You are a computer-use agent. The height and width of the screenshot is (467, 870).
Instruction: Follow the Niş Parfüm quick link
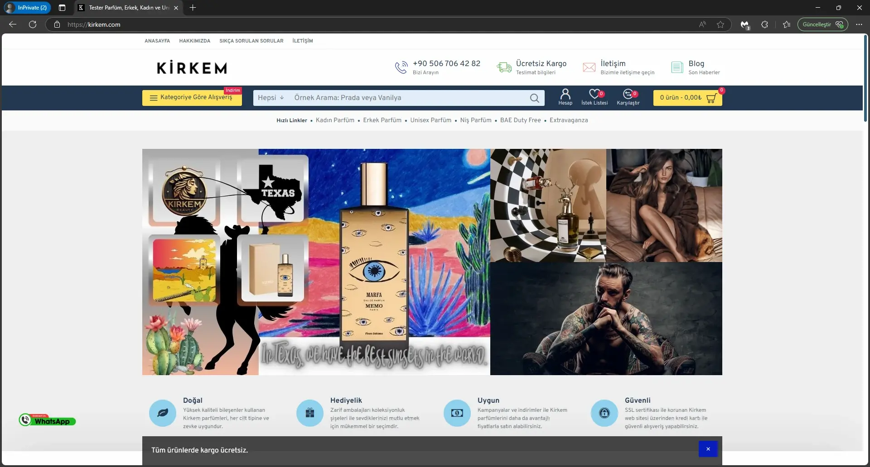475,120
